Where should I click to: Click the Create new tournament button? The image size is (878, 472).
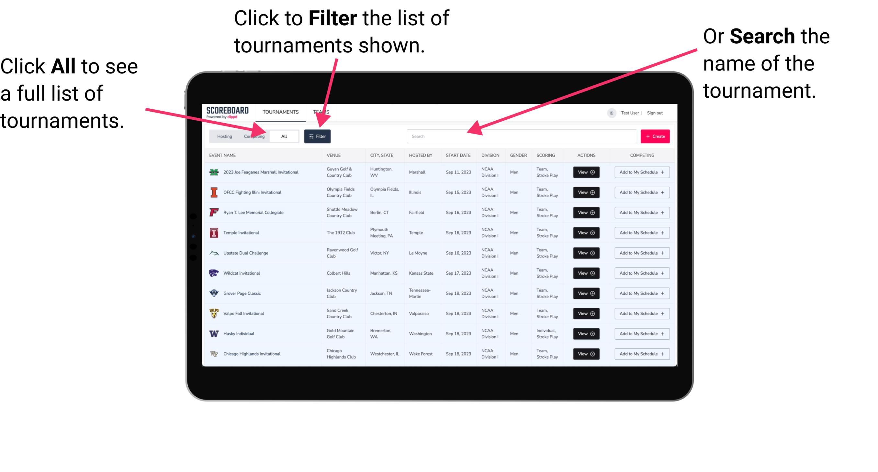pyautogui.click(x=655, y=136)
